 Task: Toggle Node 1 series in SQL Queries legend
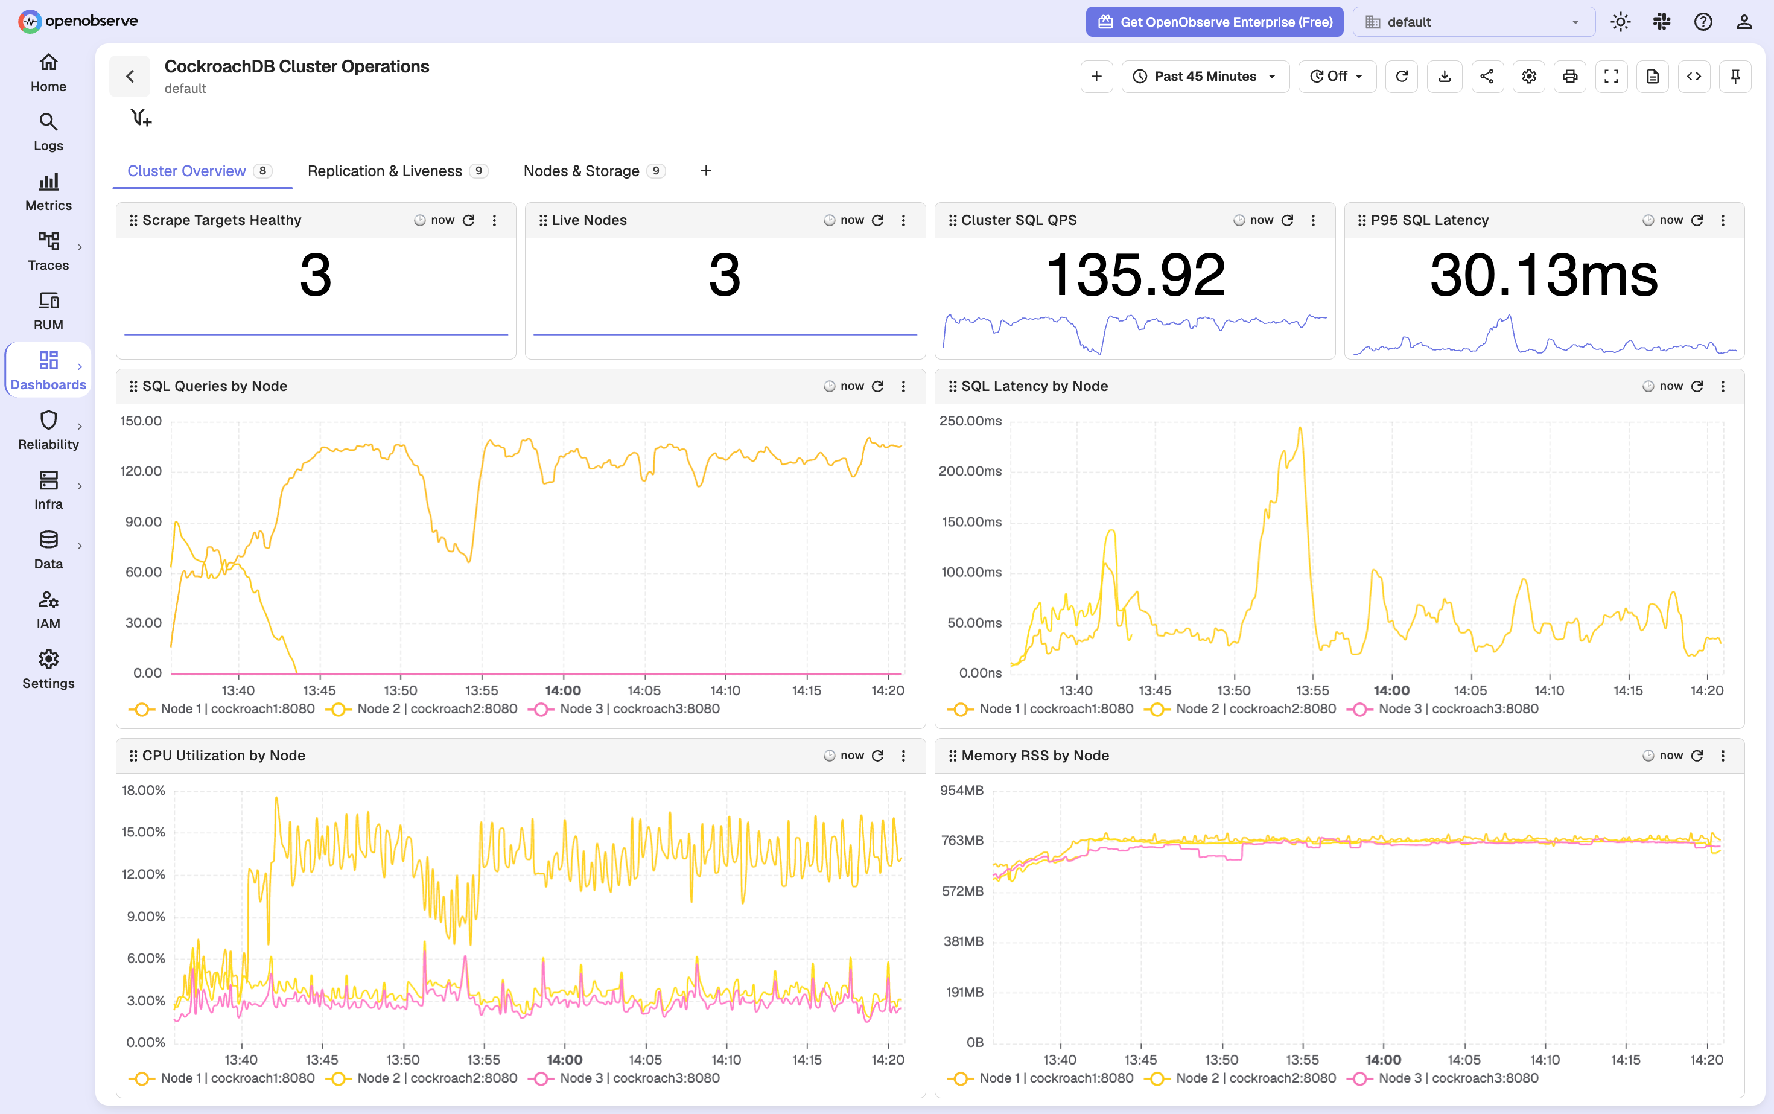click(x=223, y=709)
